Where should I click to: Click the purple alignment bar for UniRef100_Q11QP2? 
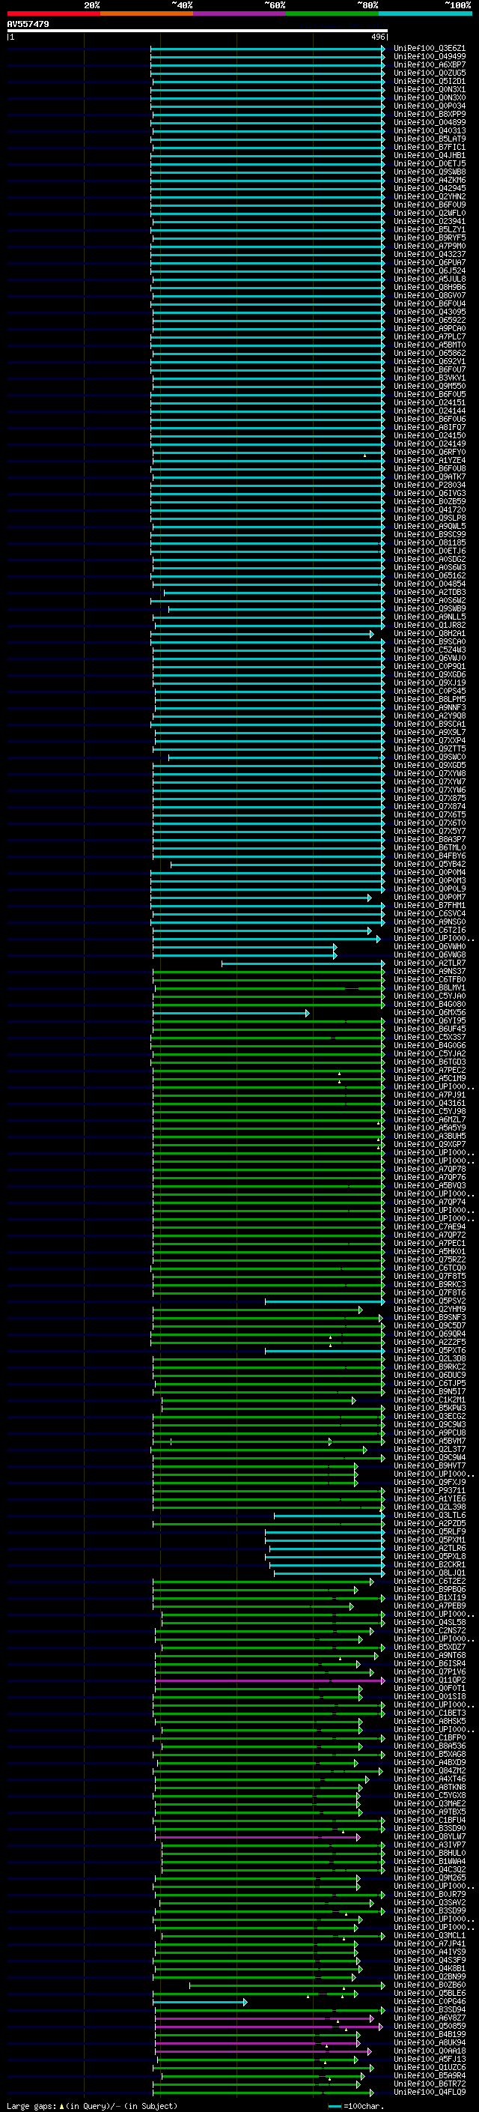[270, 1680]
